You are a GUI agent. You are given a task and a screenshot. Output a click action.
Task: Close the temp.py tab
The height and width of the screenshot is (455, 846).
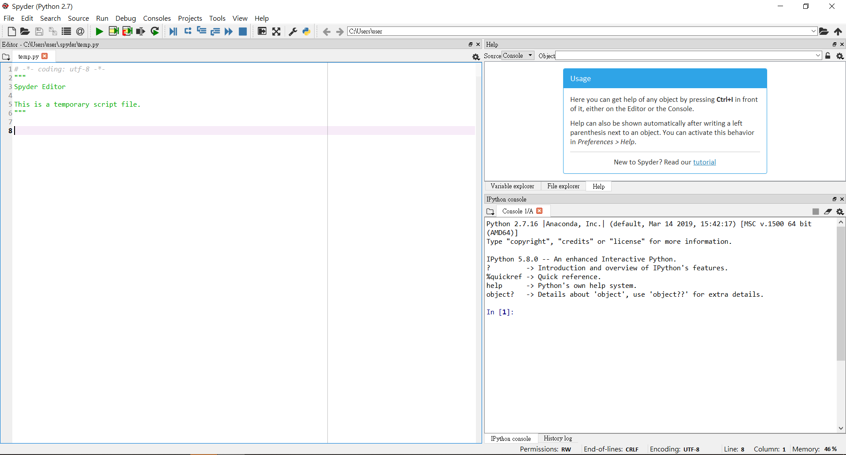[x=45, y=56]
